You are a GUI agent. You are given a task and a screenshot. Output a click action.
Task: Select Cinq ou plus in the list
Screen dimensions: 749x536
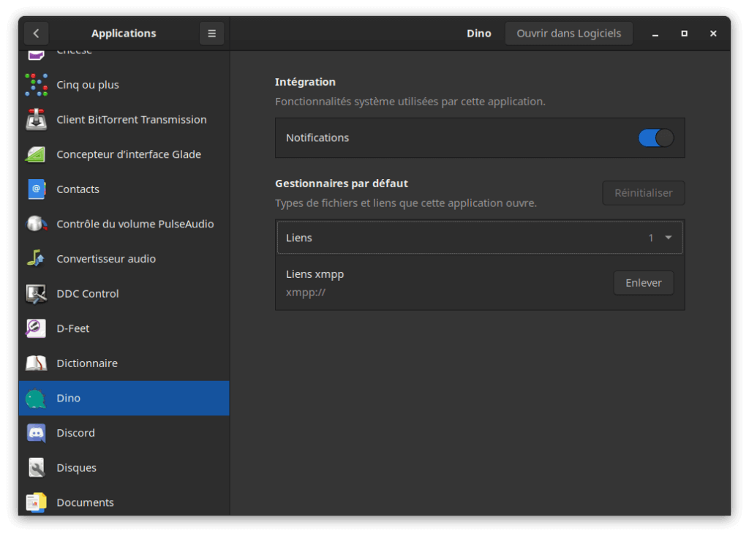point(124,85)
